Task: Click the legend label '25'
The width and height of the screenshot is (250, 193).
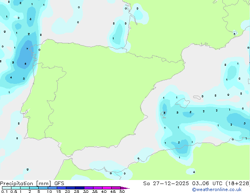Action: click(76, 191)
